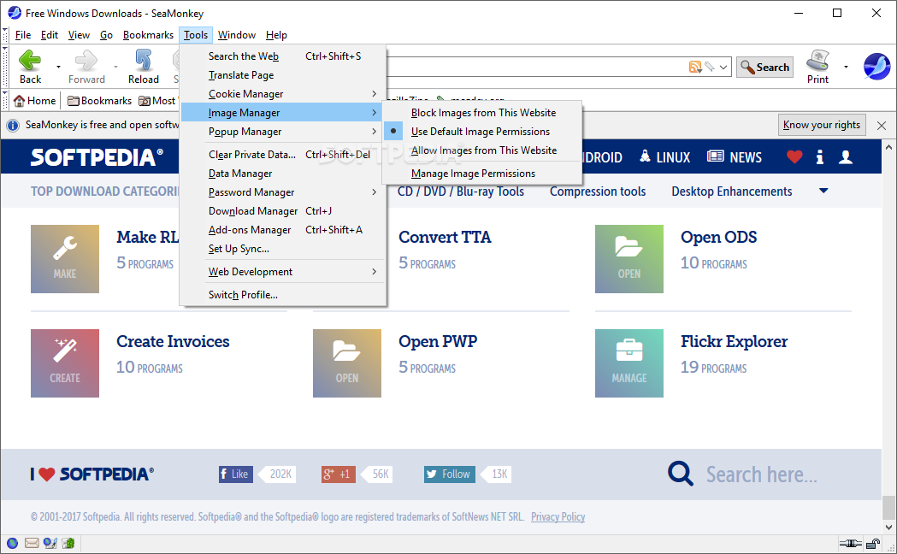Click the Softpedia info "i" icon

[820, 156]
